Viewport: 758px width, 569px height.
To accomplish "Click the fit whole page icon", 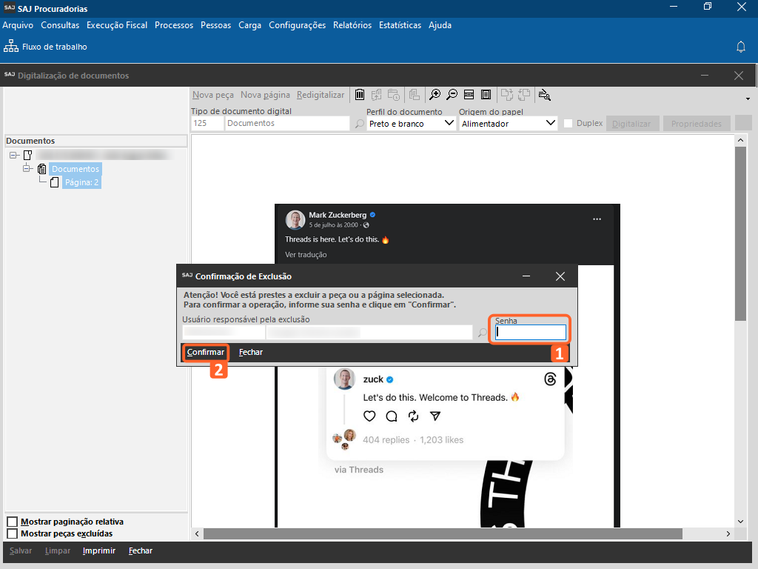I will click(x=486, y=95).
